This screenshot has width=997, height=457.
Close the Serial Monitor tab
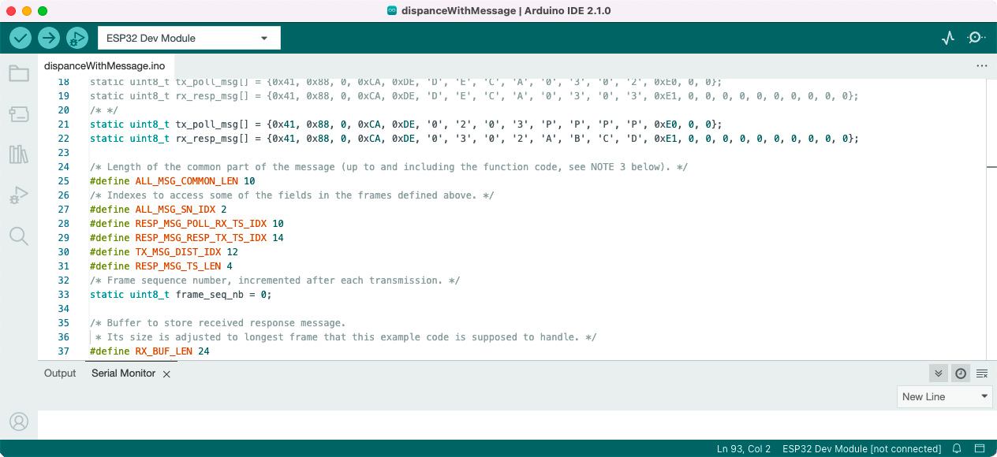[166, 374]
